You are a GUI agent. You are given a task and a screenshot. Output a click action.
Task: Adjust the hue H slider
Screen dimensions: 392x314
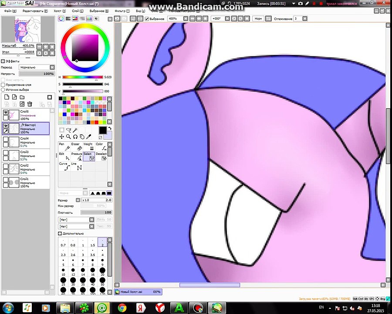pyautogui.click(x=82, y=77)
